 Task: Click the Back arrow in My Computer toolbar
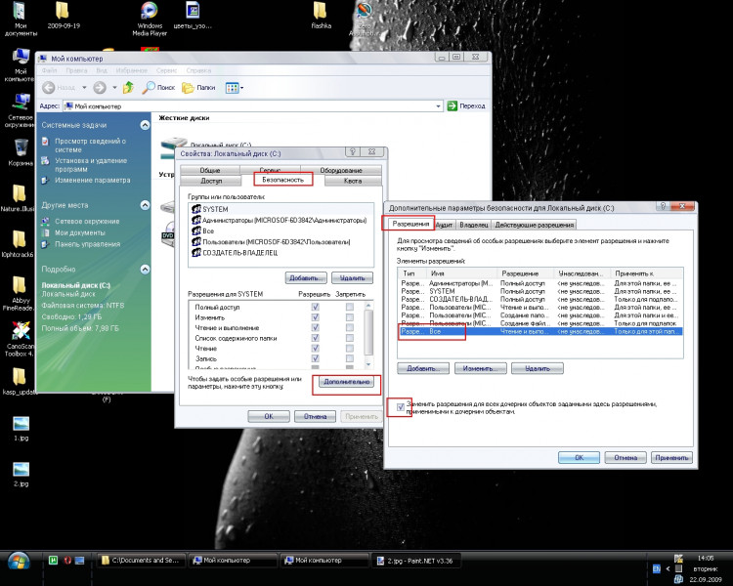click(48, 87)
